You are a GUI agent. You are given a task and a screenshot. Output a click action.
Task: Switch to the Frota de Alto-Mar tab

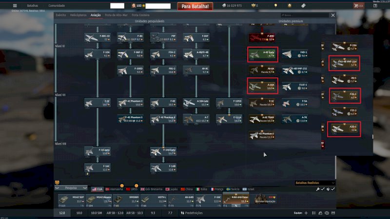coord(116,15)
